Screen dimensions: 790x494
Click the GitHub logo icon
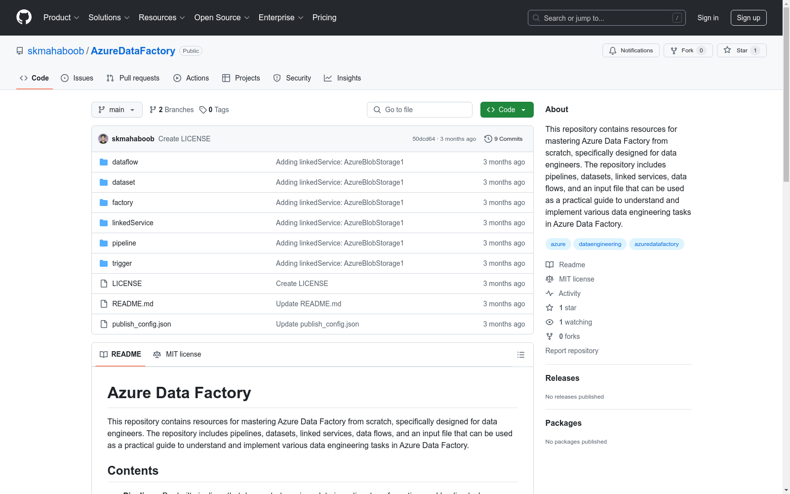tap(24, 17)
